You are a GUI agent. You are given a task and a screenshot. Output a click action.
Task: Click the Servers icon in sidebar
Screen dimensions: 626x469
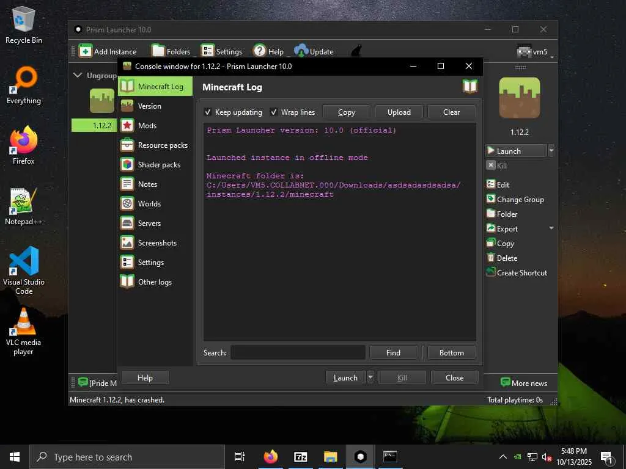[x=127, y=224]
